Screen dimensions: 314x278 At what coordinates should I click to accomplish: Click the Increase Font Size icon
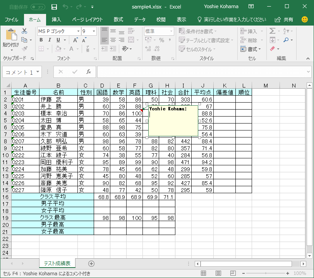(x=75, y=40)
